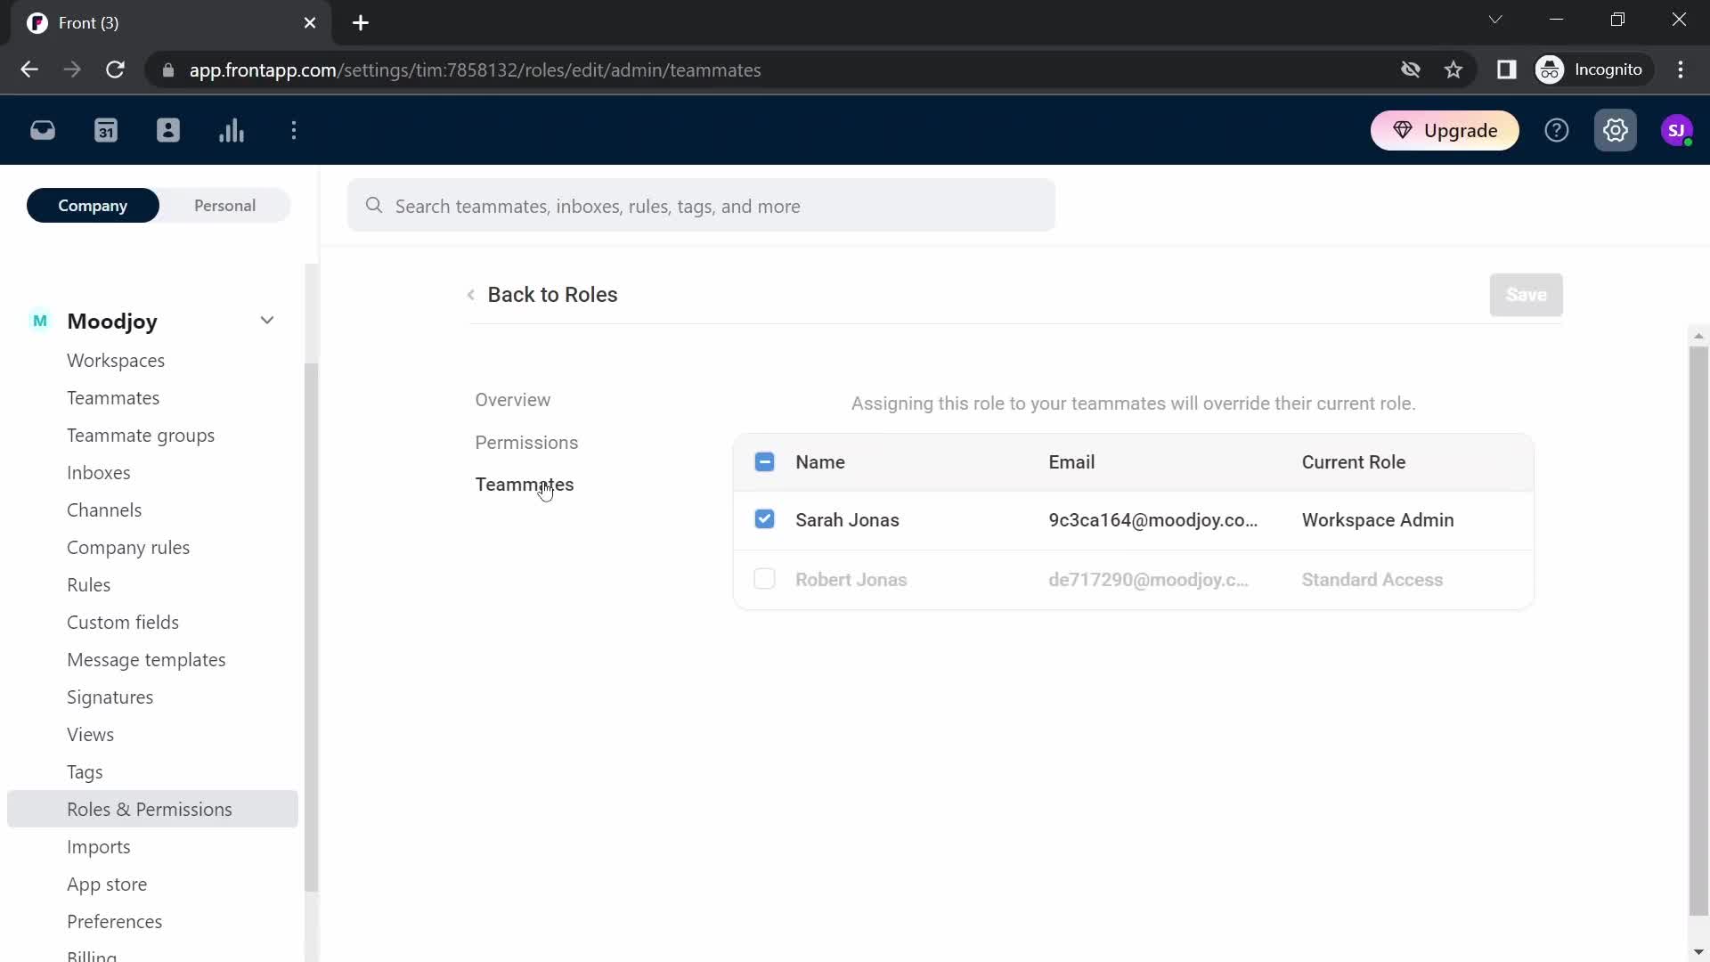The height and width of the screenshot is (962, 1710).
Task: Save the current role assignments
Action: click(1527, 296)
